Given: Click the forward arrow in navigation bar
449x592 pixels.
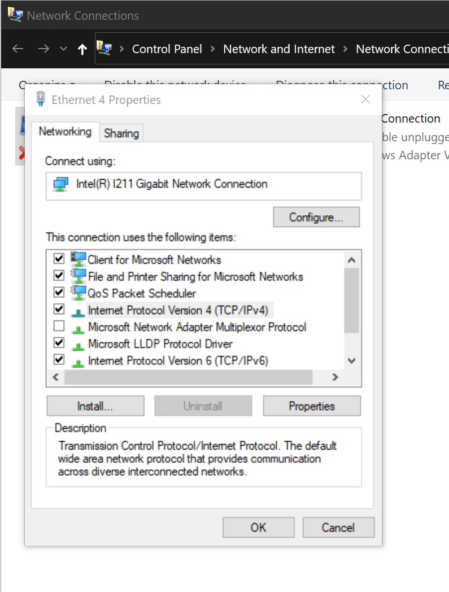Looking at the screenshot, I should (43, 49).
